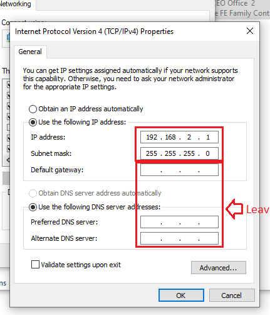This screenshot has width=270, height=315.
Task: Click the red arrow annotation
Action: [234, 209]
